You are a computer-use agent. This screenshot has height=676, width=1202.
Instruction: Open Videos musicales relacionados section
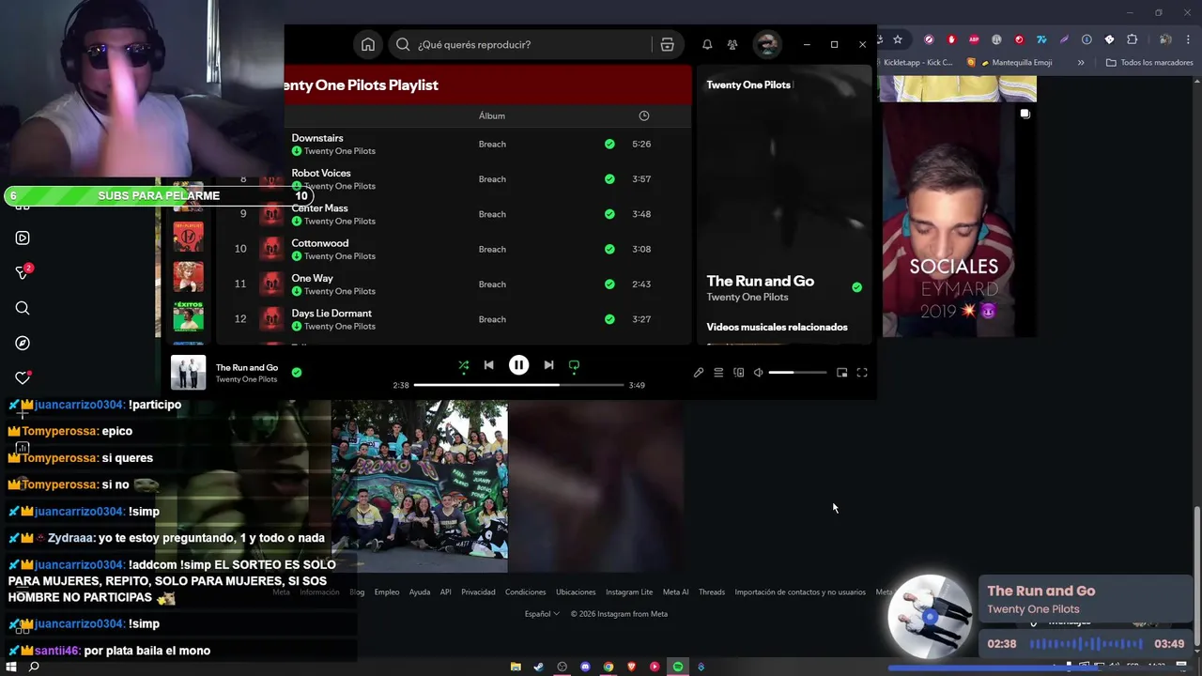coord(777,327)
